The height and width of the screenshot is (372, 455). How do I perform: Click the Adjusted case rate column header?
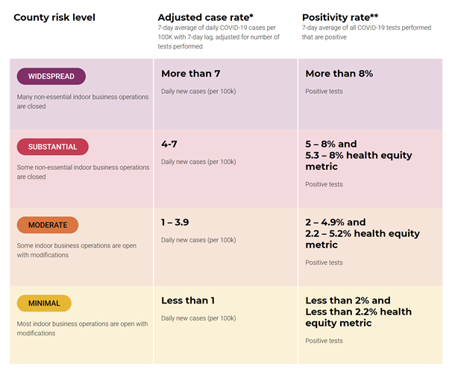pyautogui.click(x=205, y=17)
